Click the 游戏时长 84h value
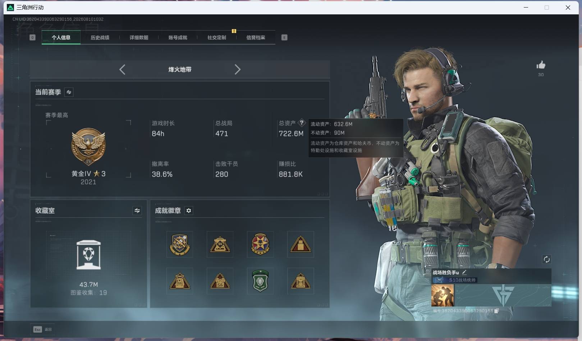The image size is (582, 341). 158,134
